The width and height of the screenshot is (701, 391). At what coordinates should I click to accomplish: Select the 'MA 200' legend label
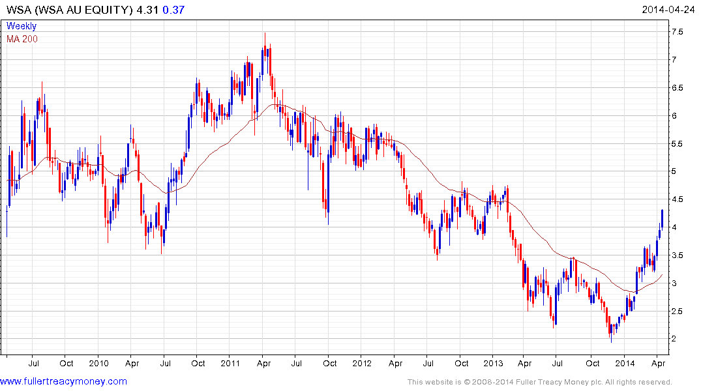click(x=22, y=39)
